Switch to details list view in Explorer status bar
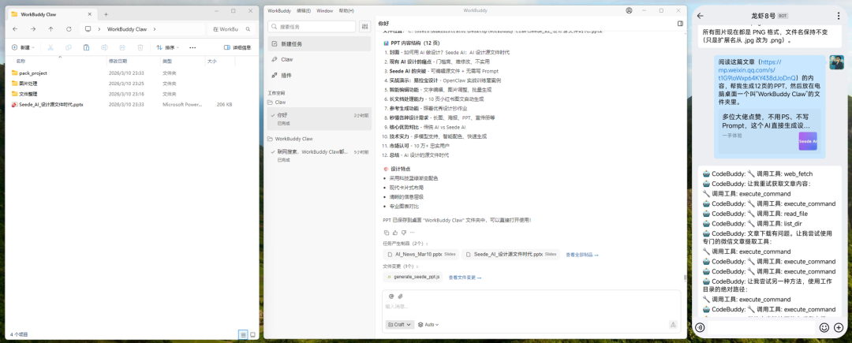Image resolution: width=852 pixels, height=343 pixels. (x=244, y=334)
